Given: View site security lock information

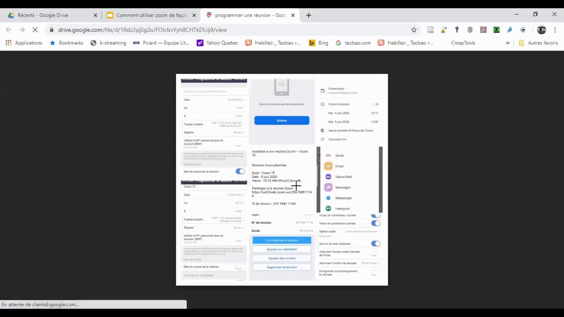Looking at the screenshot, I should [52, 30].
